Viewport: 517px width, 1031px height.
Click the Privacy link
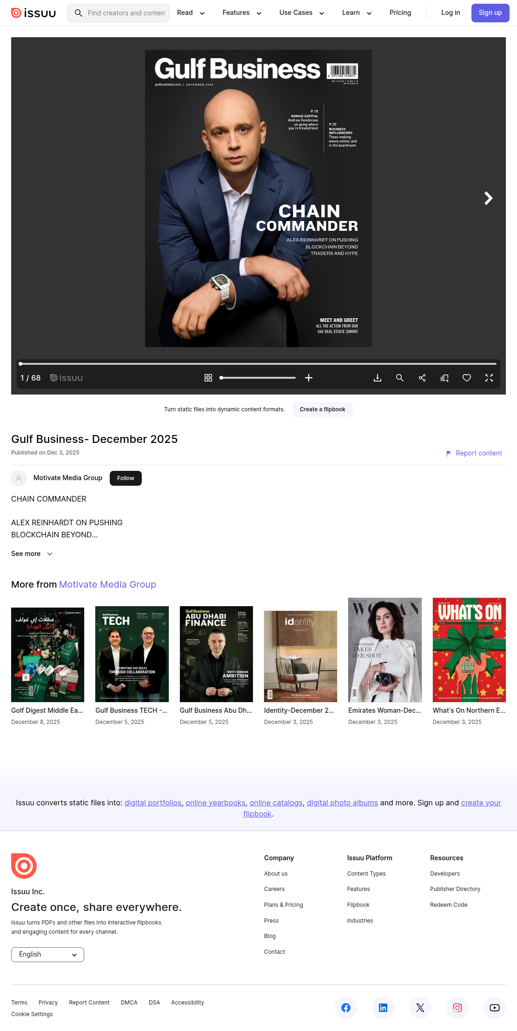[x=48, y=1003]
